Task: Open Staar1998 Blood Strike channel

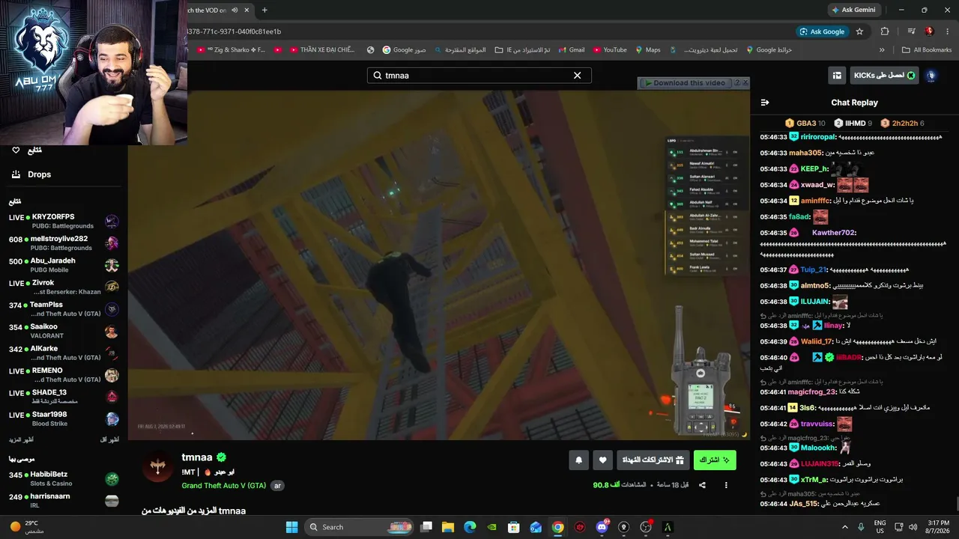Action: [64, 418]
